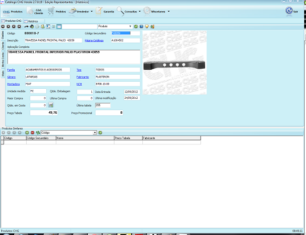306x235 pixels.
Task: Expand the Produto search type dropdown
Action: pyautogui.click(x=130, y=27)
